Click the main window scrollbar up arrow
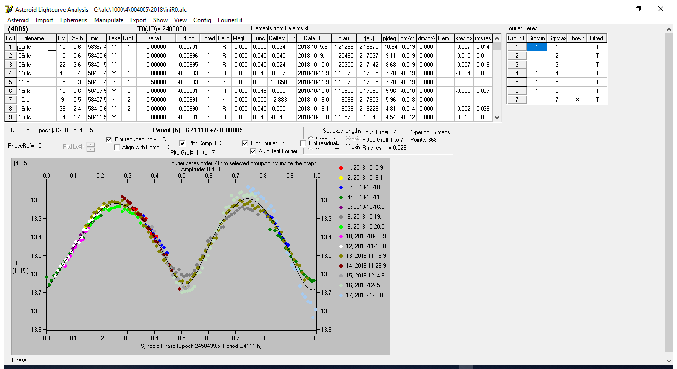 pos(669,29)
